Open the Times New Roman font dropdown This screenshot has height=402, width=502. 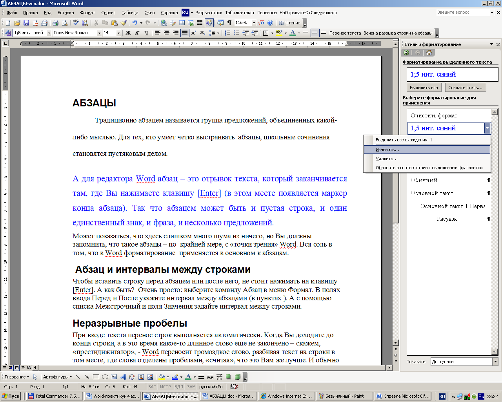click(x=99, y=33)
